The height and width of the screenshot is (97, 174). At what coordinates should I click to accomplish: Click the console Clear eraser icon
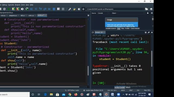tap(149, 32)
